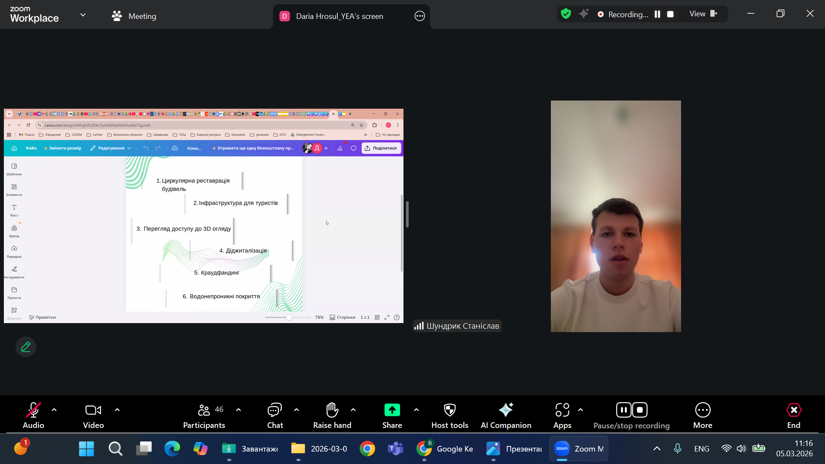Expand audio options arrow next to Audio
This screenshot has height=464, width=825.
pyautogui.click(x=54, y=410)
